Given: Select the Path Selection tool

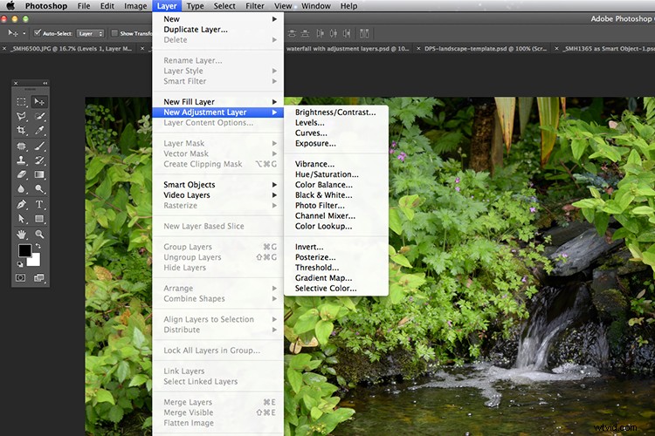Looking at the screenshot, I should pyautogui.click(x=21, y=219).
